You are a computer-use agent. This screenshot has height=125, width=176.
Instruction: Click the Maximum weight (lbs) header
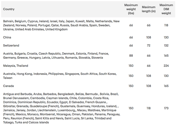(131, 9)
